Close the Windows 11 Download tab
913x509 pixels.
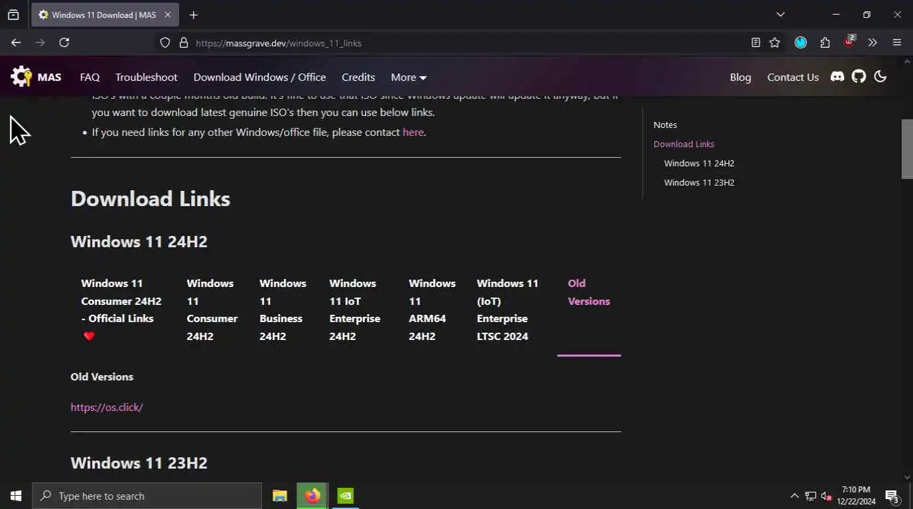click(x=167, y=15)
